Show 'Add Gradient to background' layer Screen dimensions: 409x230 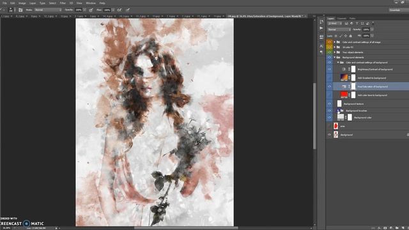[x=330, y=78]
